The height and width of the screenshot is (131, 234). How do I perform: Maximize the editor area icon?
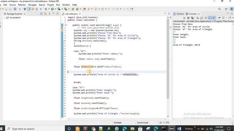pyautogui.click(x=169, y=14)
